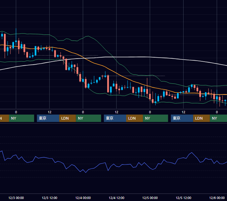Select the LDN session block of 12/5
Image resolution: width=227 pixels, height=201 pixels.
[202, 118]
